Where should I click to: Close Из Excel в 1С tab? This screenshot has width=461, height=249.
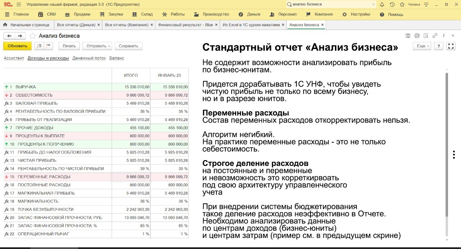tap(283, 25)
